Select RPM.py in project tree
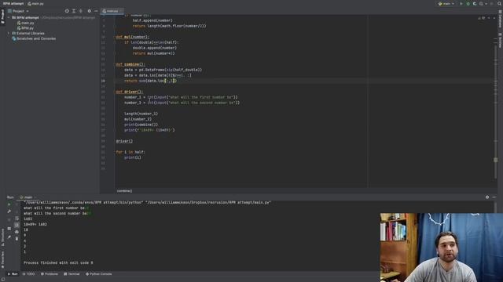This screenshot has height=282, width=503. click(26, 28)
